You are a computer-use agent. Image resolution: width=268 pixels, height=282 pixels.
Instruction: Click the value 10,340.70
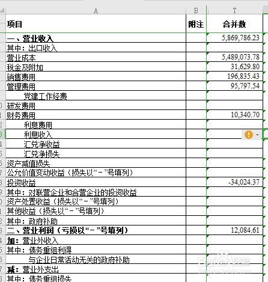(245, 115)
